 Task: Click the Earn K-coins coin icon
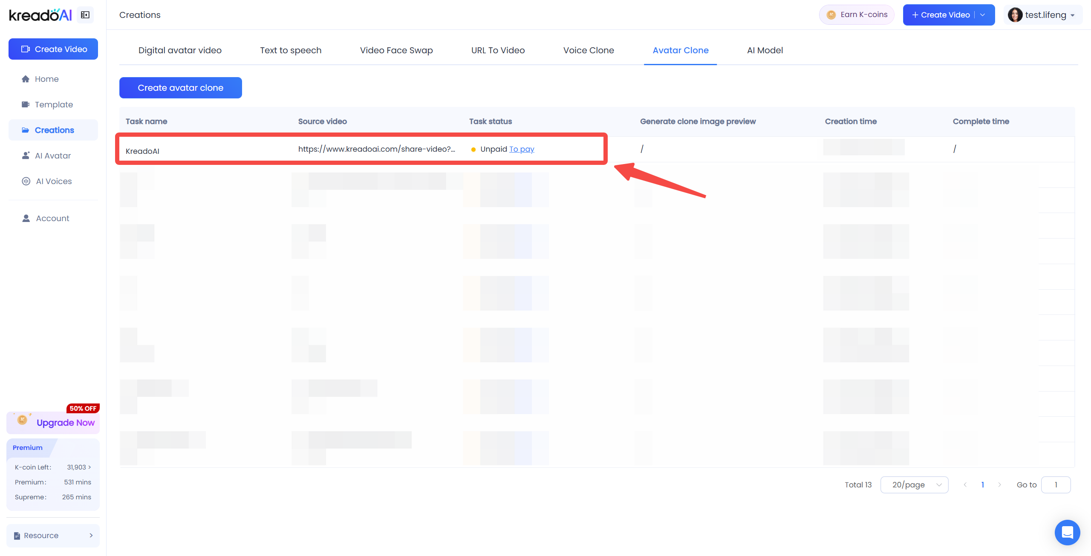(831, 15)
